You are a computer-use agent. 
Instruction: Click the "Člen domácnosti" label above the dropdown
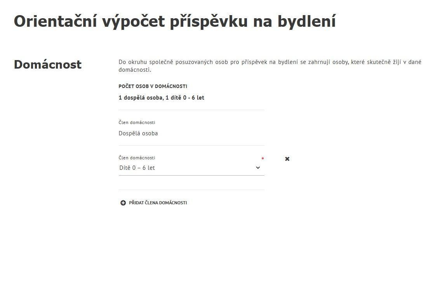pos(137,158)
